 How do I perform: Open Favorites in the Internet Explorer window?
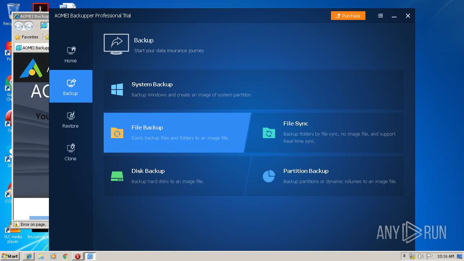coord(26,37)
